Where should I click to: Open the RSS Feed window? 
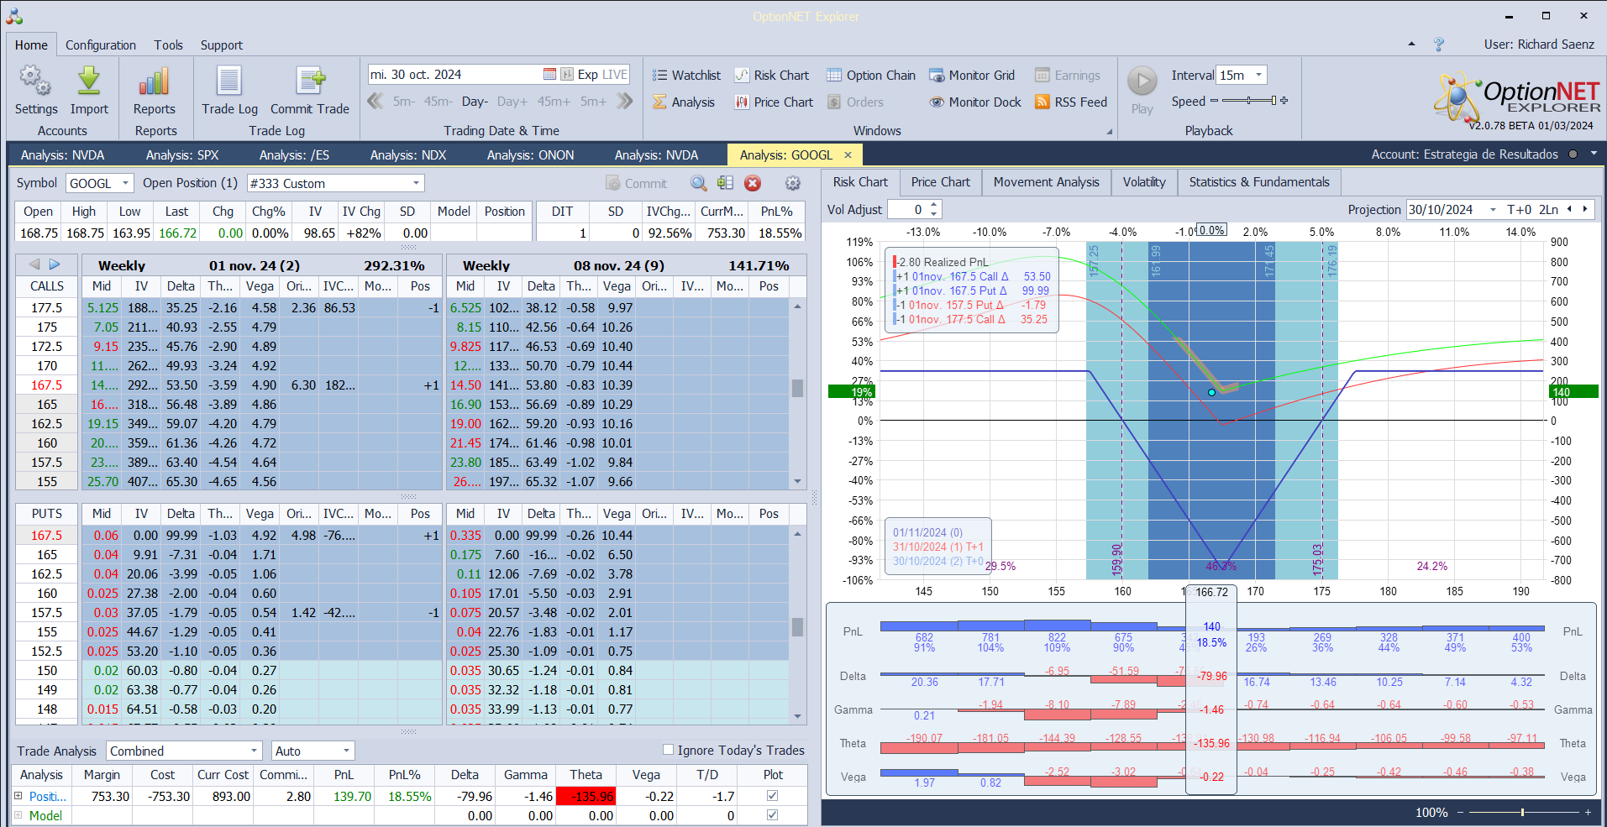tap(1071, 102)
